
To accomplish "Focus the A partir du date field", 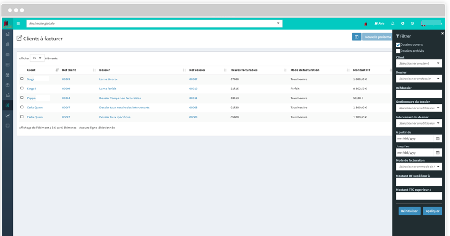I will pos(414,138).
